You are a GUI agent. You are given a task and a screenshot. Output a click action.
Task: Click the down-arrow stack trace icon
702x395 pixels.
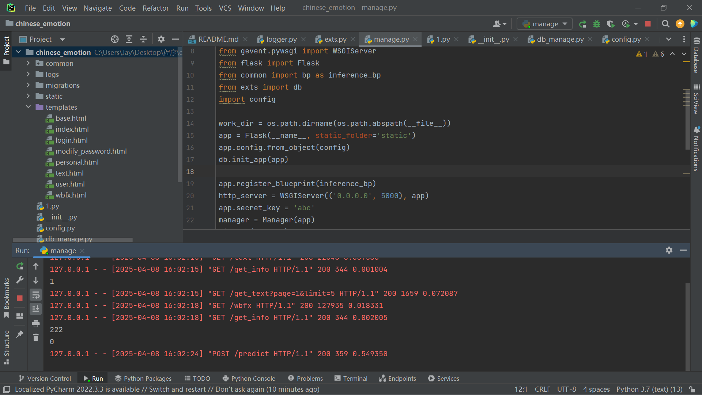click(x=36, y=281)
